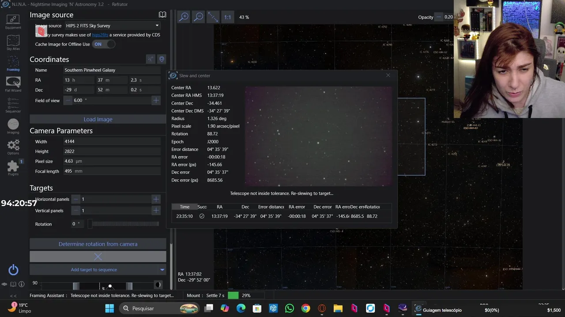Viewport: 565px width, 317px height.
Task: Open the Sky Atlas section
Action: pyautogui.click(x=13, y=43)
